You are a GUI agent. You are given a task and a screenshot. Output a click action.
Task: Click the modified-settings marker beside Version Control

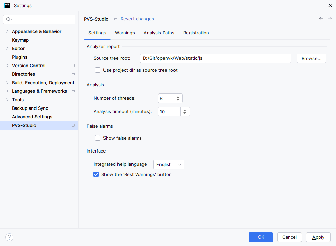pyautogui.click(x=73, y=66)
